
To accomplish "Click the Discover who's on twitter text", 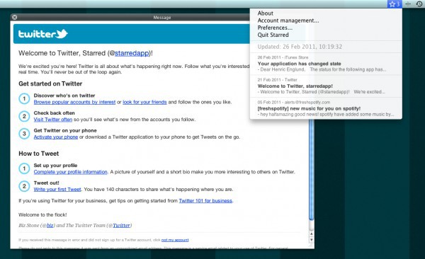I will click(x=64, y=96).
